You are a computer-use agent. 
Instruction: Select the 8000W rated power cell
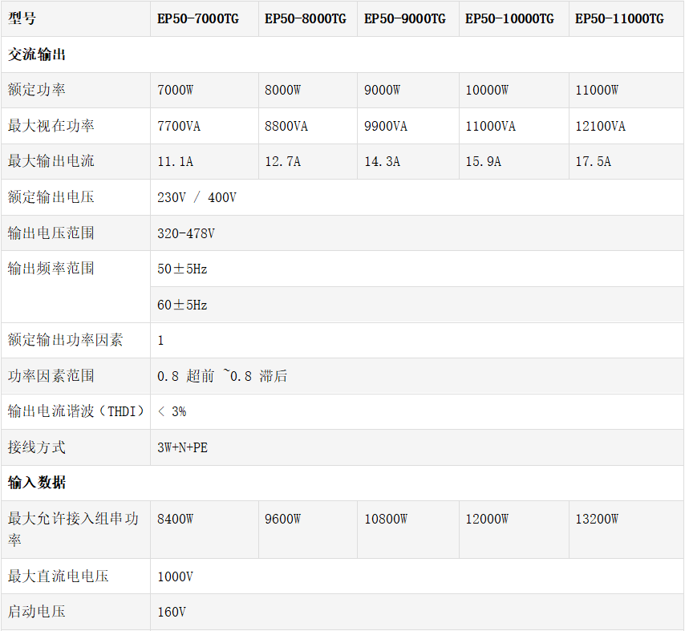282,91
